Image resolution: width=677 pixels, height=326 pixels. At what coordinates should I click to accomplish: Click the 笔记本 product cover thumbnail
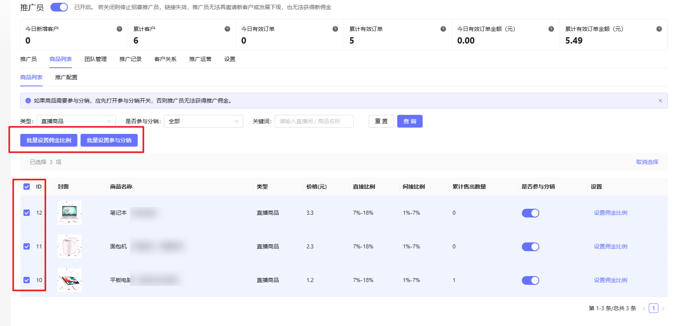point(69,213)
